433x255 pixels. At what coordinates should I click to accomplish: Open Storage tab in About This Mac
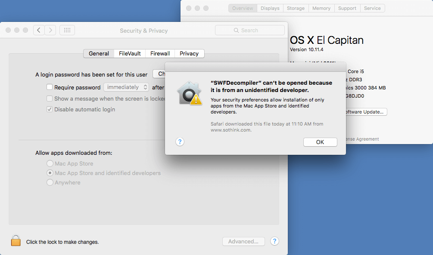tap(296, 8)
